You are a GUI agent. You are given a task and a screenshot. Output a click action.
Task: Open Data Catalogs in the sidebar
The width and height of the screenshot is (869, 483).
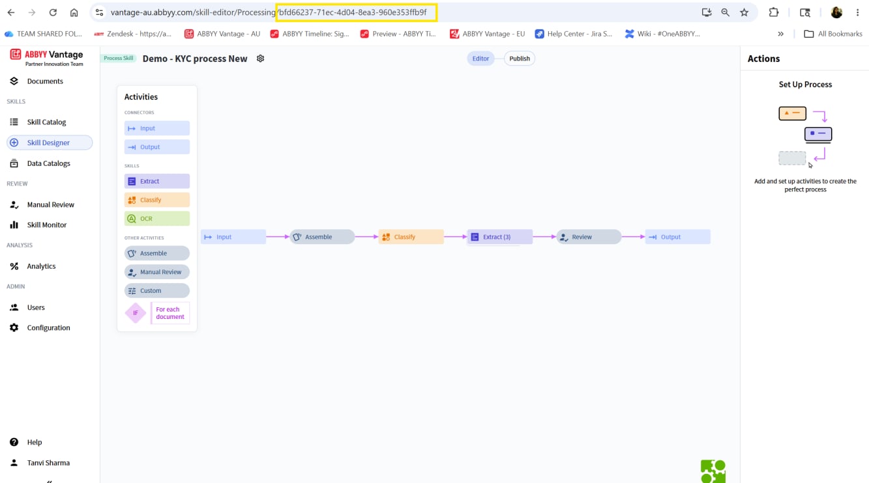click(48, 163)
